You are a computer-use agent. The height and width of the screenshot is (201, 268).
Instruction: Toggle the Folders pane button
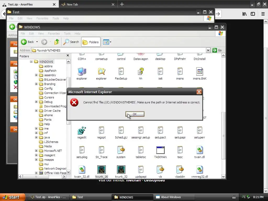click(x=91, y=42)
